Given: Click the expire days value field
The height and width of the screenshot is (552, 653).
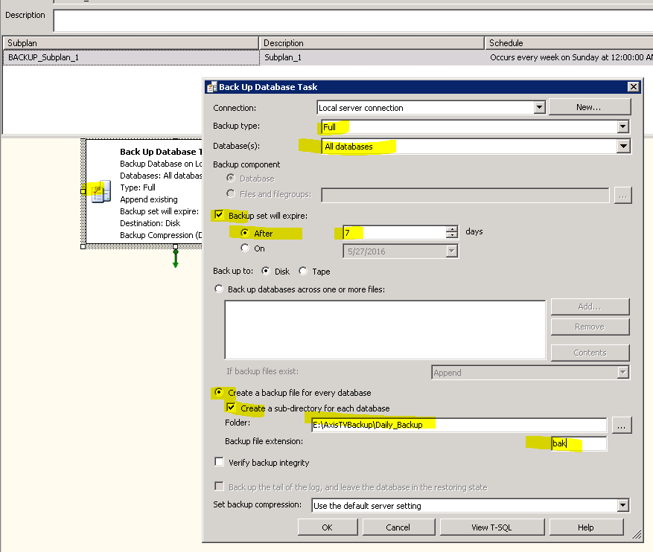Looking at the screenshot, I should coord(394,232).
